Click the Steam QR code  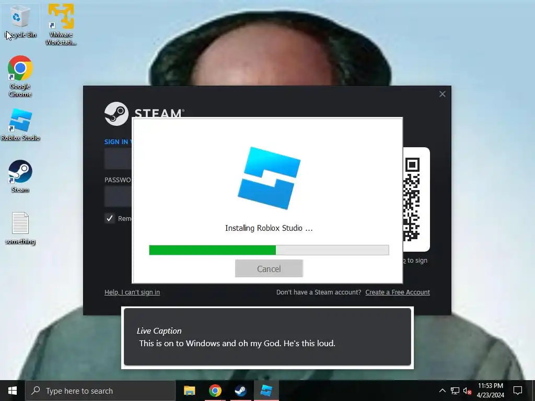click(412, 199)
